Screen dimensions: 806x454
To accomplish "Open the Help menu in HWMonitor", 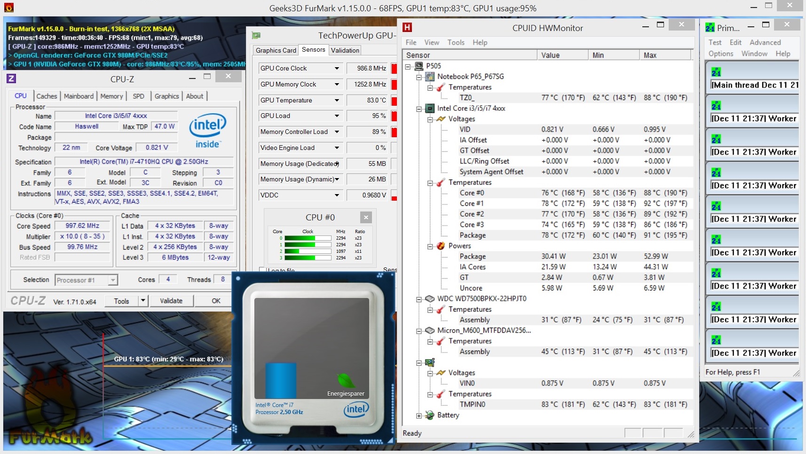I will [480, 42].
